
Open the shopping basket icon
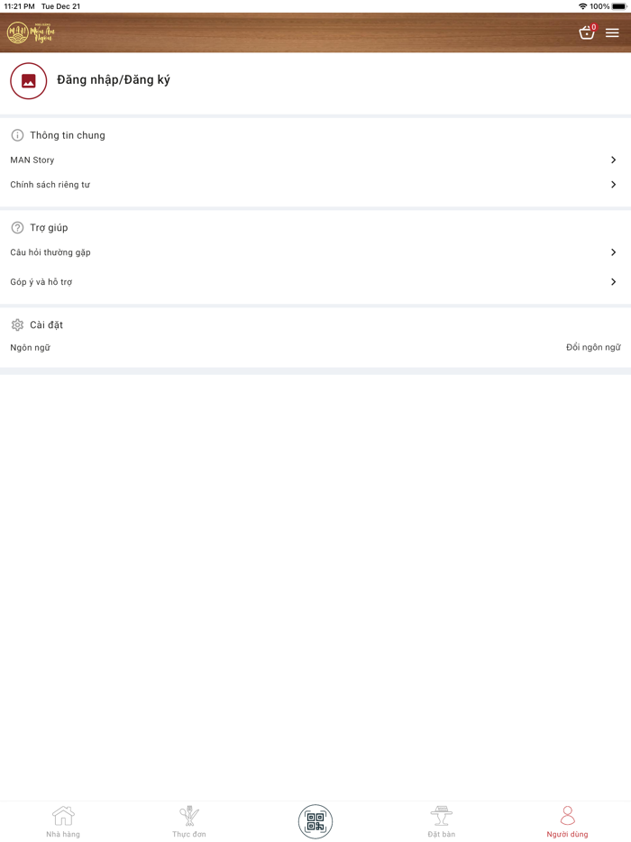click(x=587, y=33)
